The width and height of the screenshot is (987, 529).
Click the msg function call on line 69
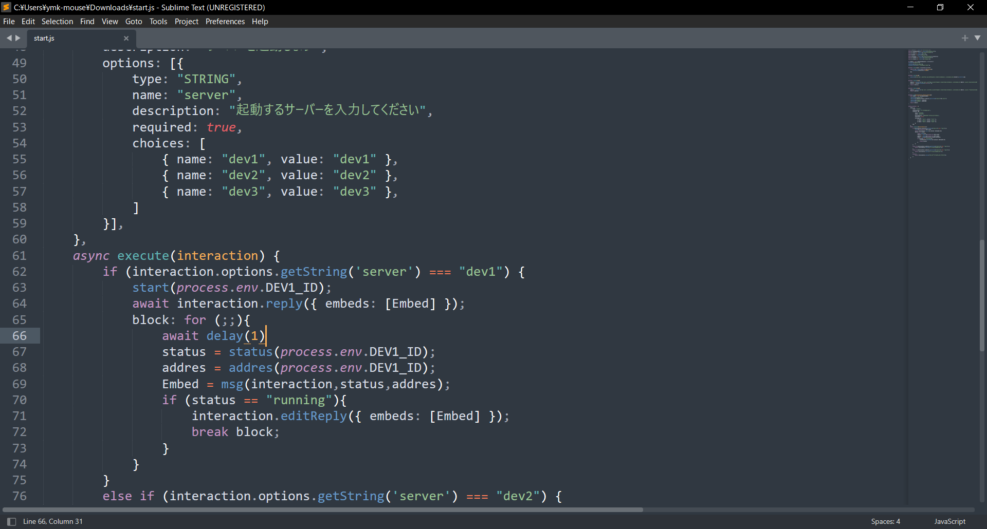(232, 384)
